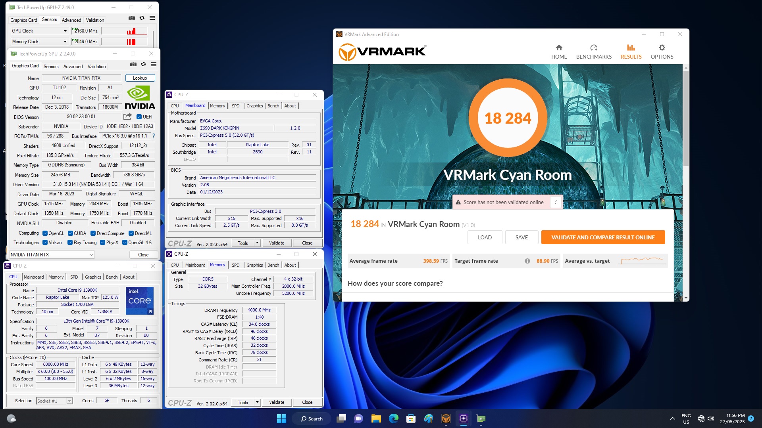Screen dimensions: 762x428
Task: Toggle the Ray Tracing checkbox
Action: pyautogui.click(x=70, y=243)
